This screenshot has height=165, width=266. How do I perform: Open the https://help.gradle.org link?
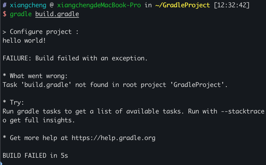click(x=114, y=138)
